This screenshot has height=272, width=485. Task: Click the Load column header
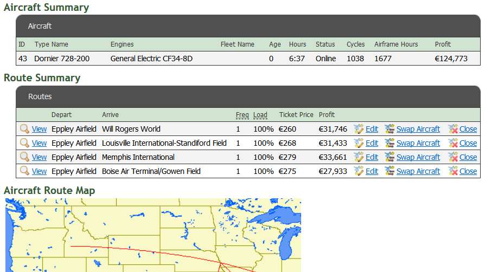click(x=260, y=115)
